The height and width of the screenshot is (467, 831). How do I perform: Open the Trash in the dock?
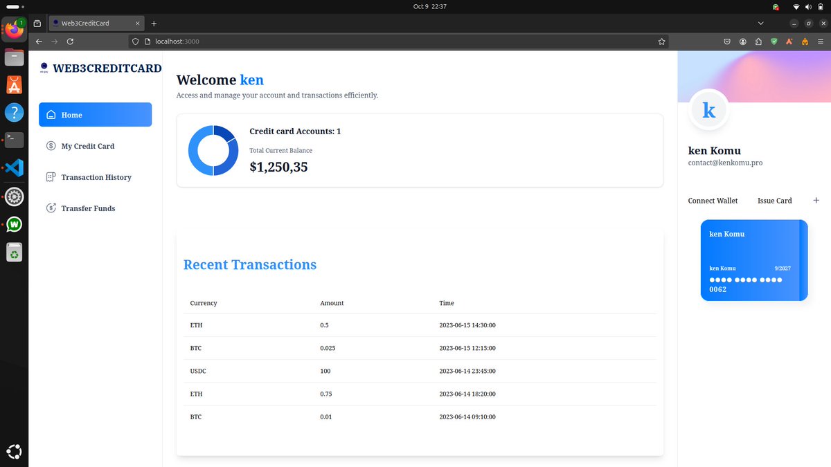[14, 253]
